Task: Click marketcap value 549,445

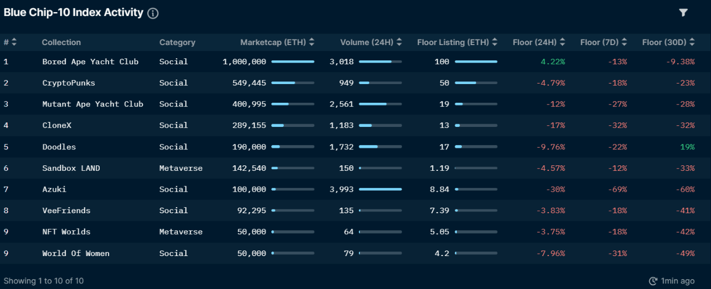Action: 250,83
